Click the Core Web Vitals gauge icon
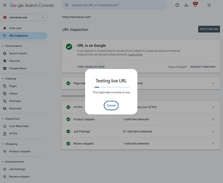The image size is (223, 183). [5, 126]
